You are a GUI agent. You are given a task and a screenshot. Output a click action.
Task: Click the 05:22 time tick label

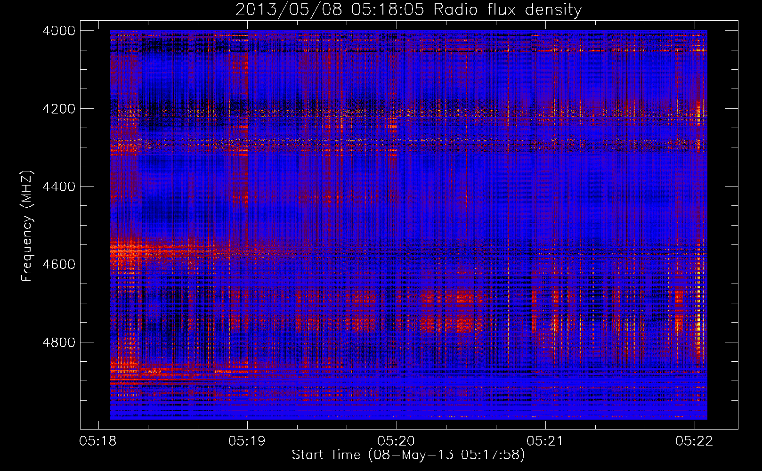click(695, 441)
